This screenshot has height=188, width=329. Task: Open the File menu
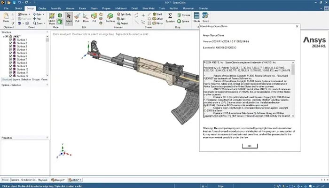[6, 8]
